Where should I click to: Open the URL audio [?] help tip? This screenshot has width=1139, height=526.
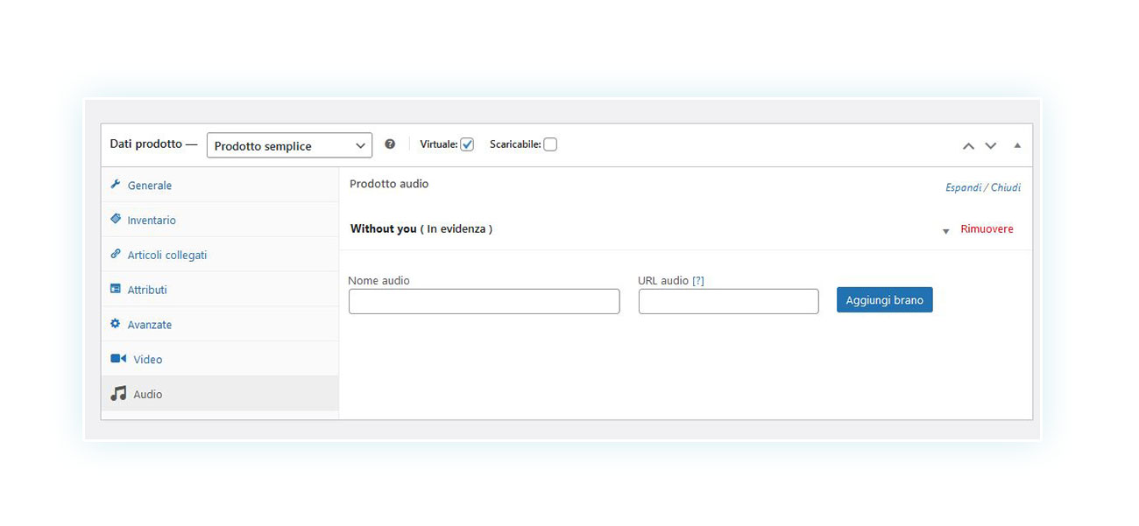[698, 281]
